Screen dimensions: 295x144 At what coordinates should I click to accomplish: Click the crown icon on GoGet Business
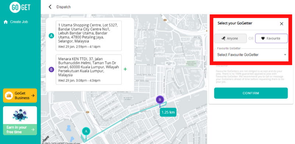(8, 96)
